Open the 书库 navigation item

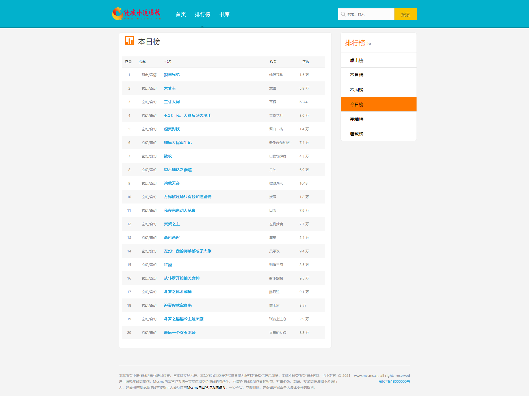coord(224,14)
